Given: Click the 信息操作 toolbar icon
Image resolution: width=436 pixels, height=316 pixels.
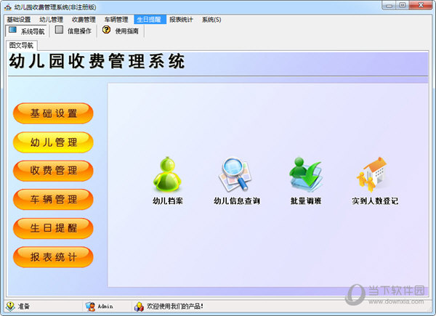Looking at the screenshot, I should coord(59,30).
